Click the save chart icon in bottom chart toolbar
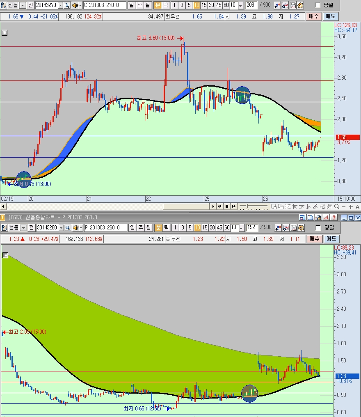 tap(293, 228)
